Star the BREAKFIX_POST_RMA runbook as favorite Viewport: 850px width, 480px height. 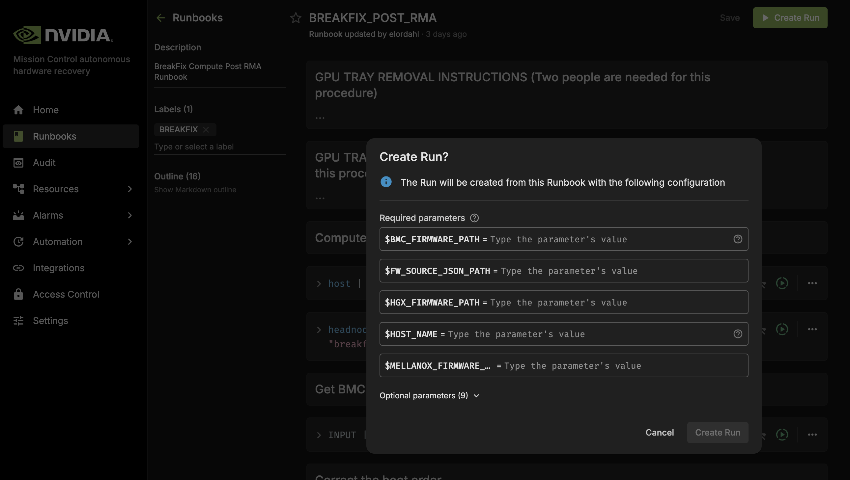[296, 18]
